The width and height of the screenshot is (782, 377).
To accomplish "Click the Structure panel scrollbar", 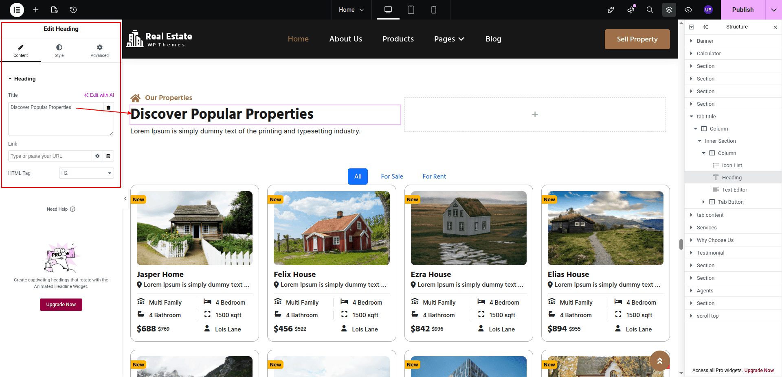I will [681, 244].
